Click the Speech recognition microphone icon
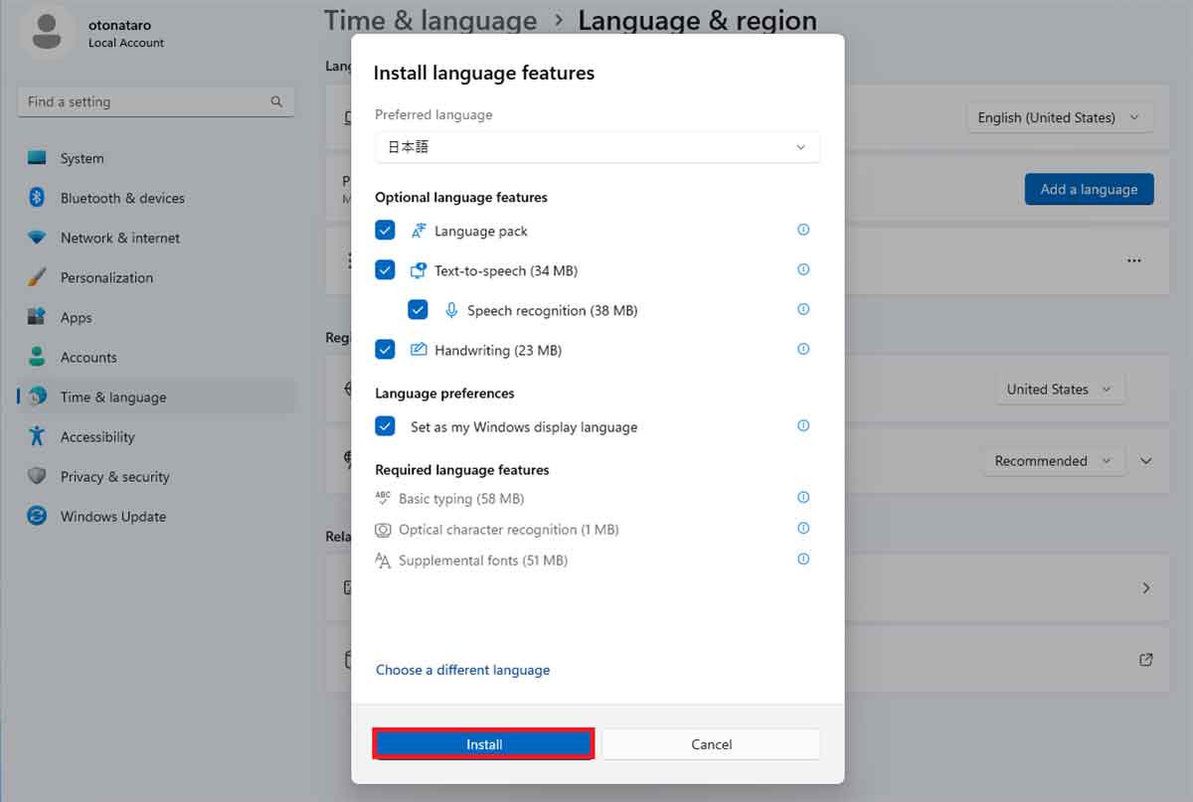Screen dimensions: 1193x802 [451, 310]
